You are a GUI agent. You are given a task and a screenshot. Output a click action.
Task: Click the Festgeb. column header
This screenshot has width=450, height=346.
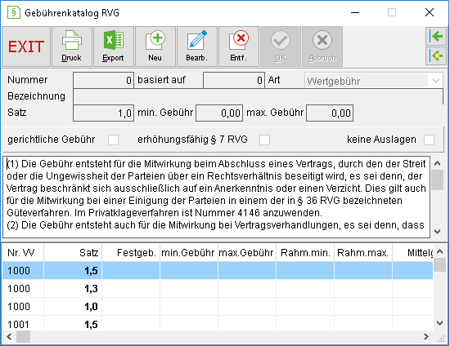131,253
